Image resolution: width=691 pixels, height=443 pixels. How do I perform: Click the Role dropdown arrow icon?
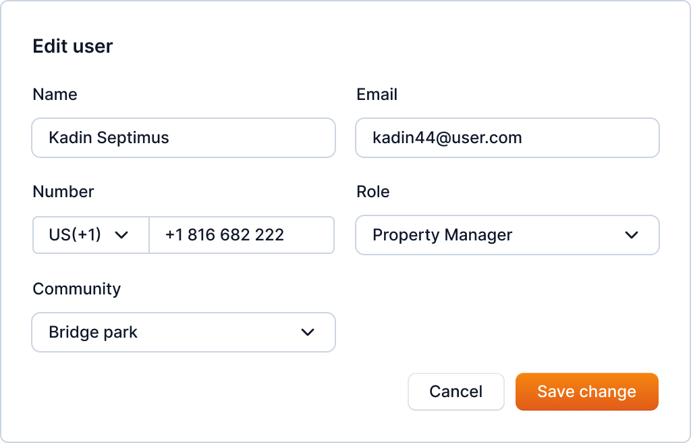pyautogui.click(x=632, y=235)
